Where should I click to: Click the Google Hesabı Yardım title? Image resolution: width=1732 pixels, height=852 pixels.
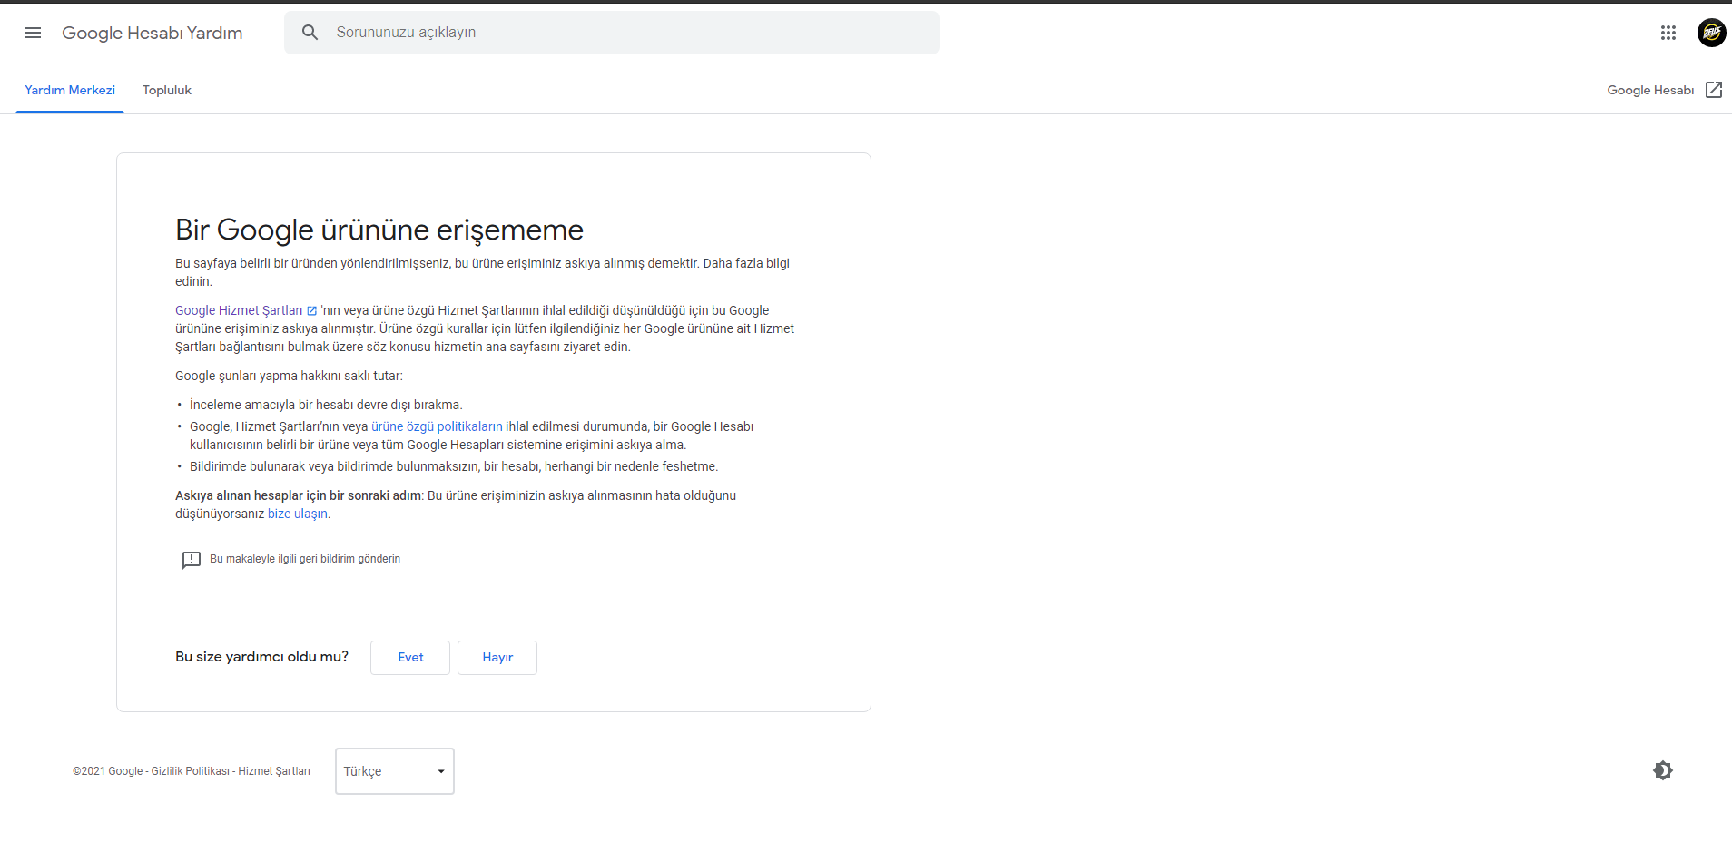click(153, 33)
